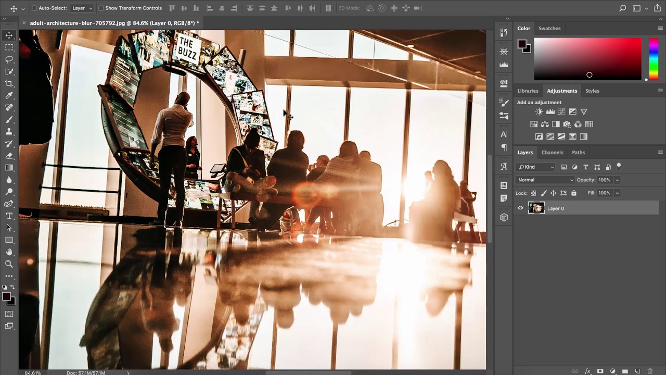Select the Eyedropper tool
Viewport: 666px width, 375px height.
coord(9,95)
